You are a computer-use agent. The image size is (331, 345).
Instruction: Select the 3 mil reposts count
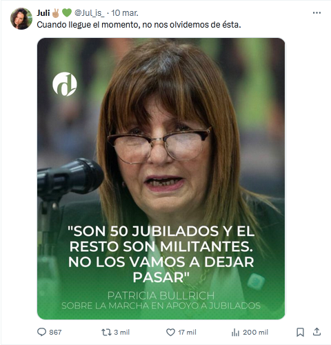(122, 333)
